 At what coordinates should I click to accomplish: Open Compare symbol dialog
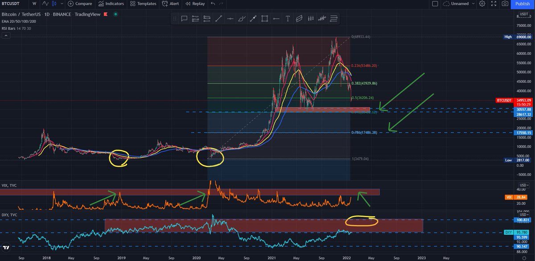(x=80, y=4)
